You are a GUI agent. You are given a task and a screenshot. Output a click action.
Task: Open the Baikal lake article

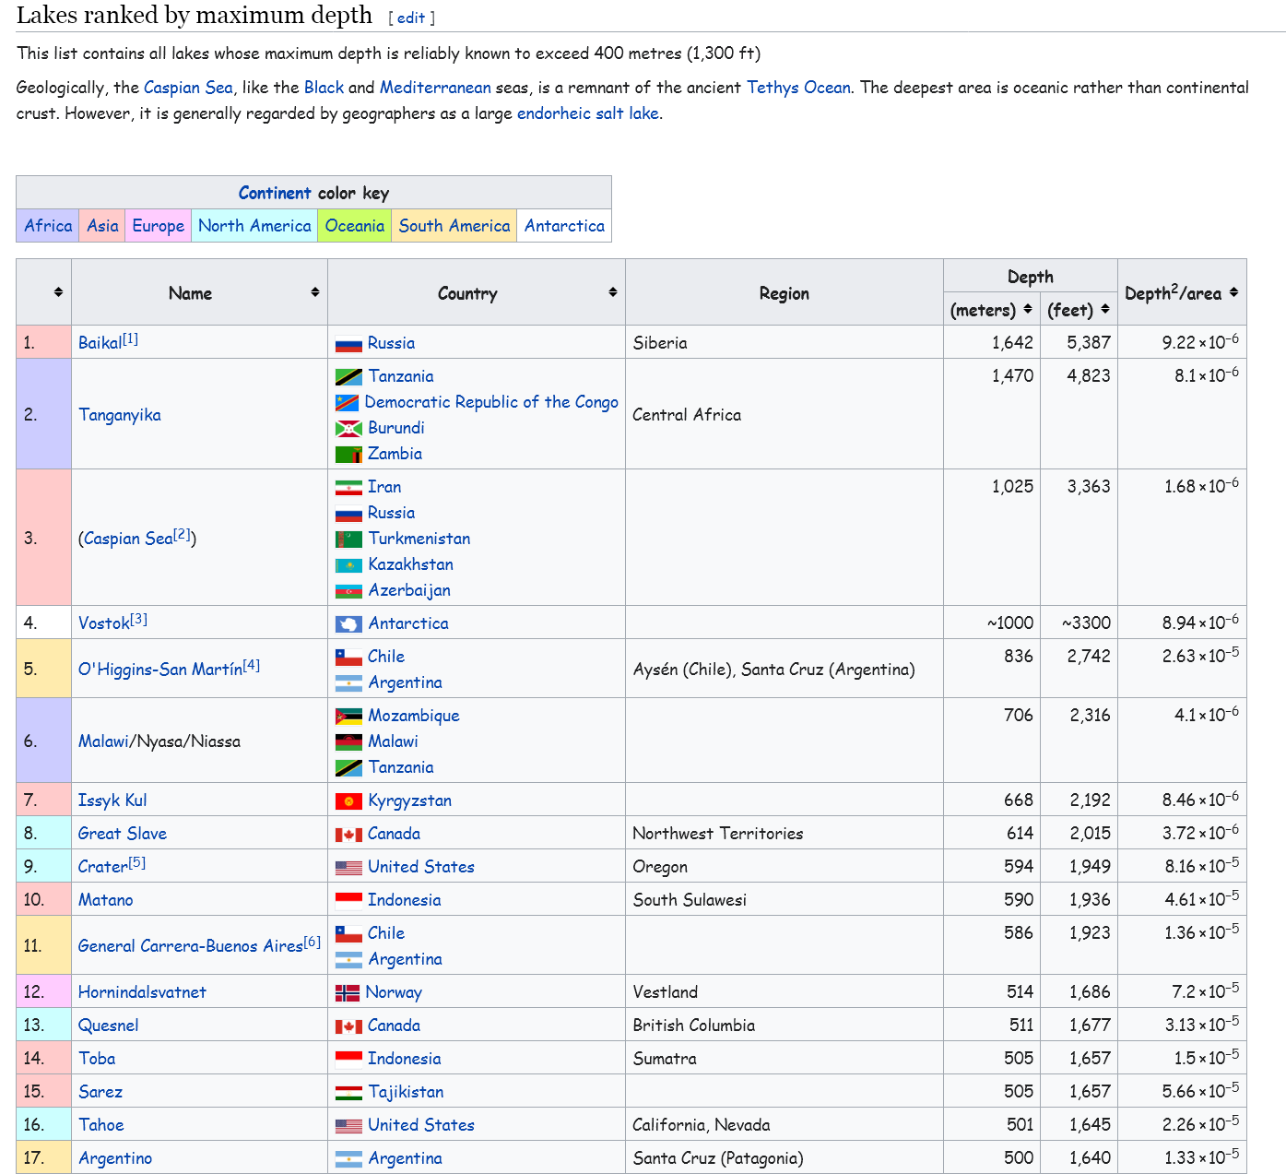(100, 343)
